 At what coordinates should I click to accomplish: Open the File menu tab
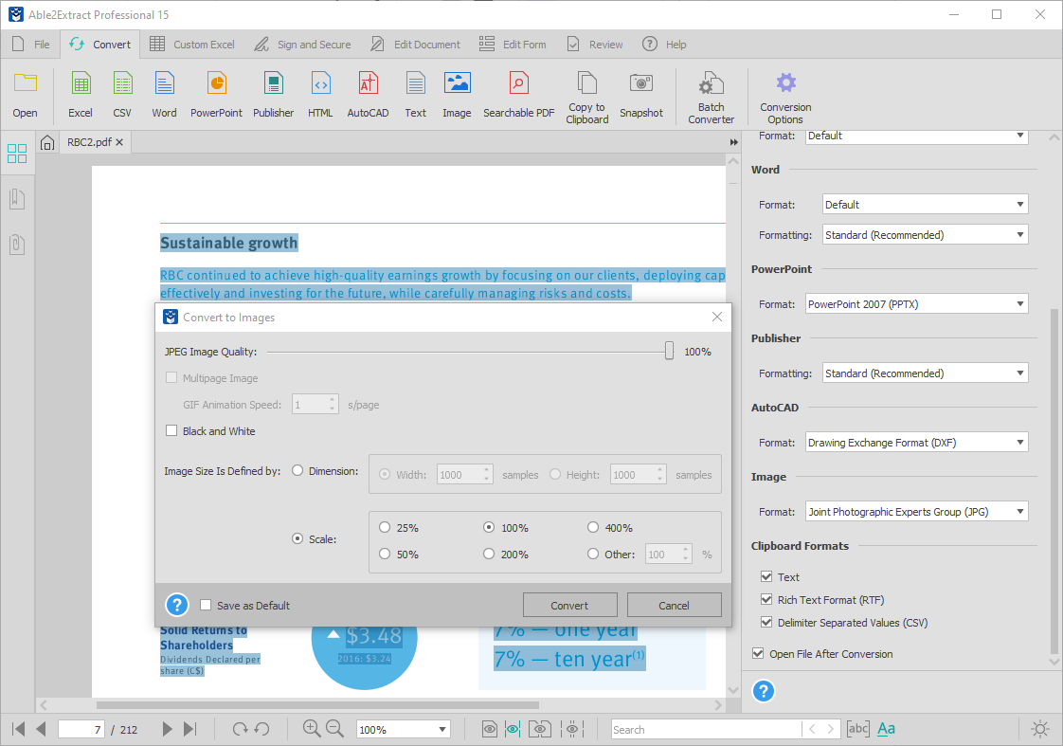pyautogui.click(x=31, y=45)
